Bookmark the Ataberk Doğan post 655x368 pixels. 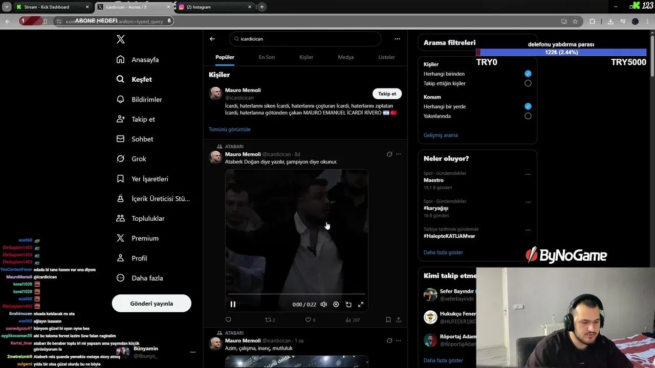(x=388, y=320)
